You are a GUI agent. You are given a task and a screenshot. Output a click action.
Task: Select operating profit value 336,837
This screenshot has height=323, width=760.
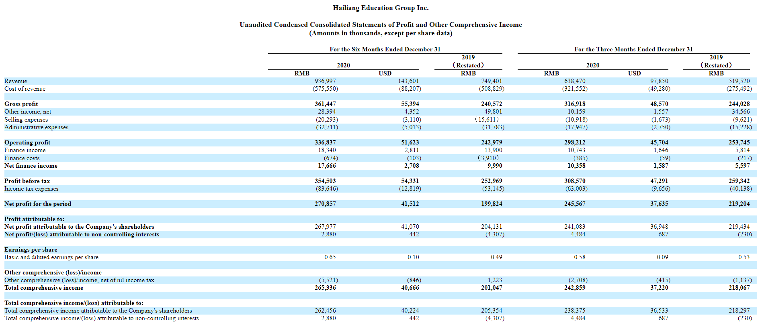point(325,142)
